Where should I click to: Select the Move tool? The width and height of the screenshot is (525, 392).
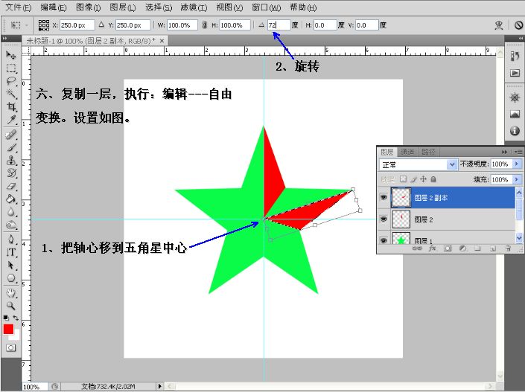point(11,55)
